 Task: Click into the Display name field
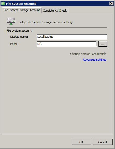point(72,37)
